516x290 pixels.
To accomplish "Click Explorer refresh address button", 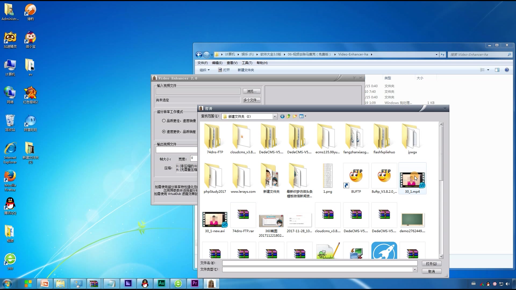I will click(443, 55).
